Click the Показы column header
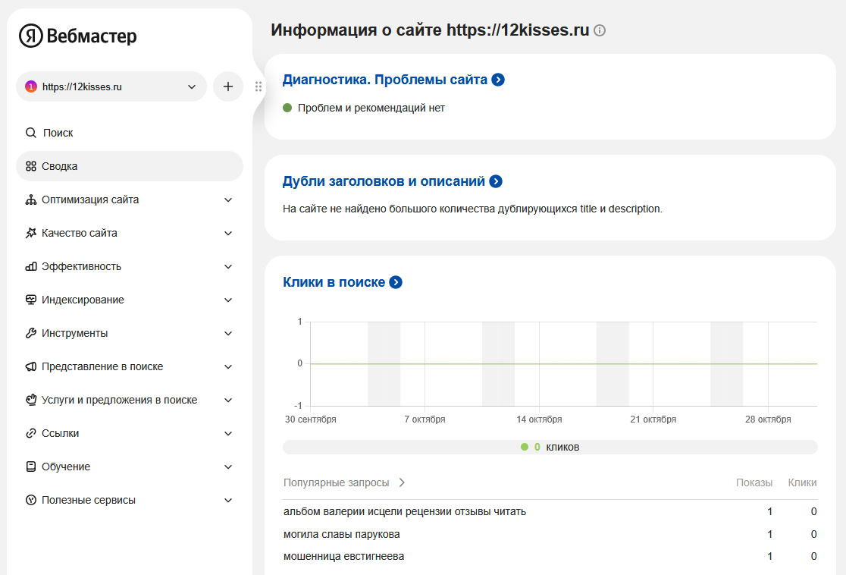 (754, 482)
